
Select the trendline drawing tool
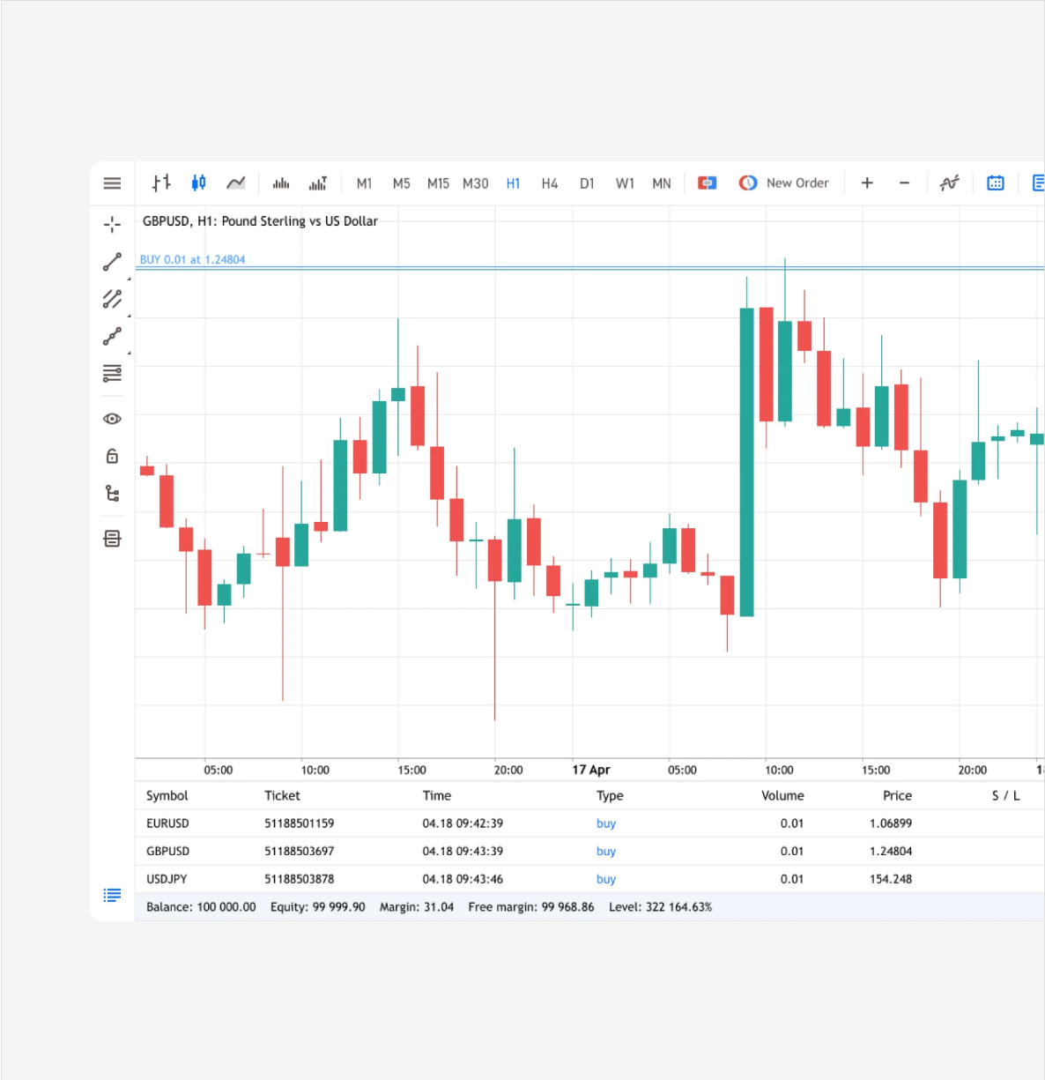click(x=112, y=262)
